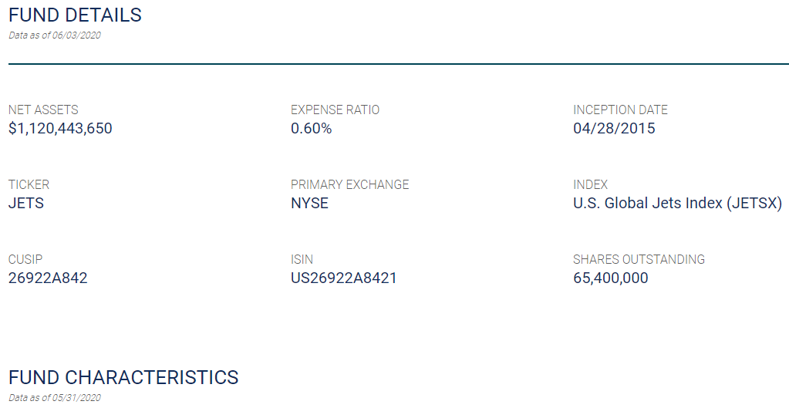Click the NET ASSETS label
Viewport: 789px width, 408px height.
[x=43, y=110]
